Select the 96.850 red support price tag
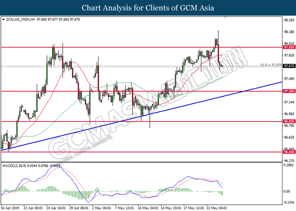 289,122
